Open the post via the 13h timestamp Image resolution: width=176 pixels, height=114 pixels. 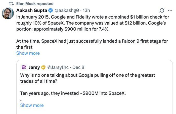tap(86, 11)
